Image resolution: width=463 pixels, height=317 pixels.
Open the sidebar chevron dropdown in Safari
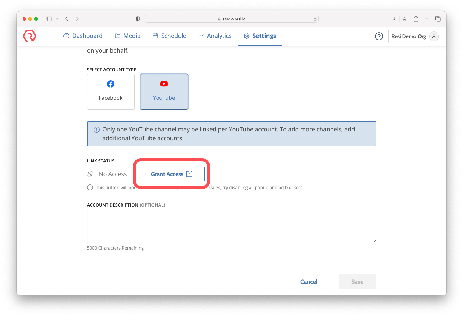57,19
